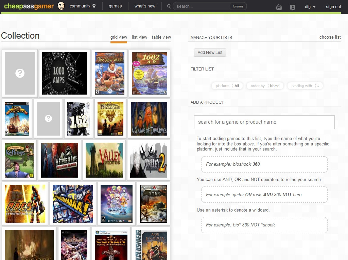This screenshot has height=260, width=348.
Task: Open the starting with filter dropdown
Action: coord(305,86)
